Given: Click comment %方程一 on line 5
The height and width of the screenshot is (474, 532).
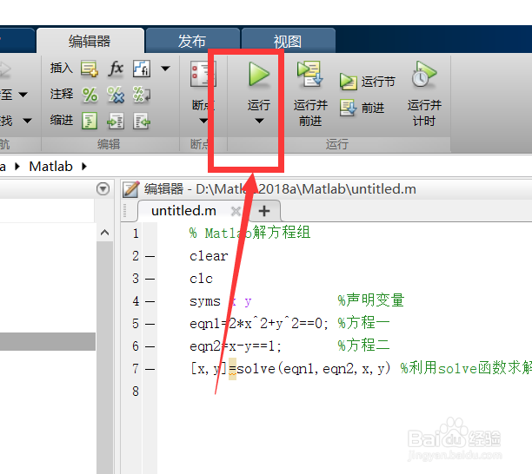Looking at the screenshot, I should click(363, 323).
